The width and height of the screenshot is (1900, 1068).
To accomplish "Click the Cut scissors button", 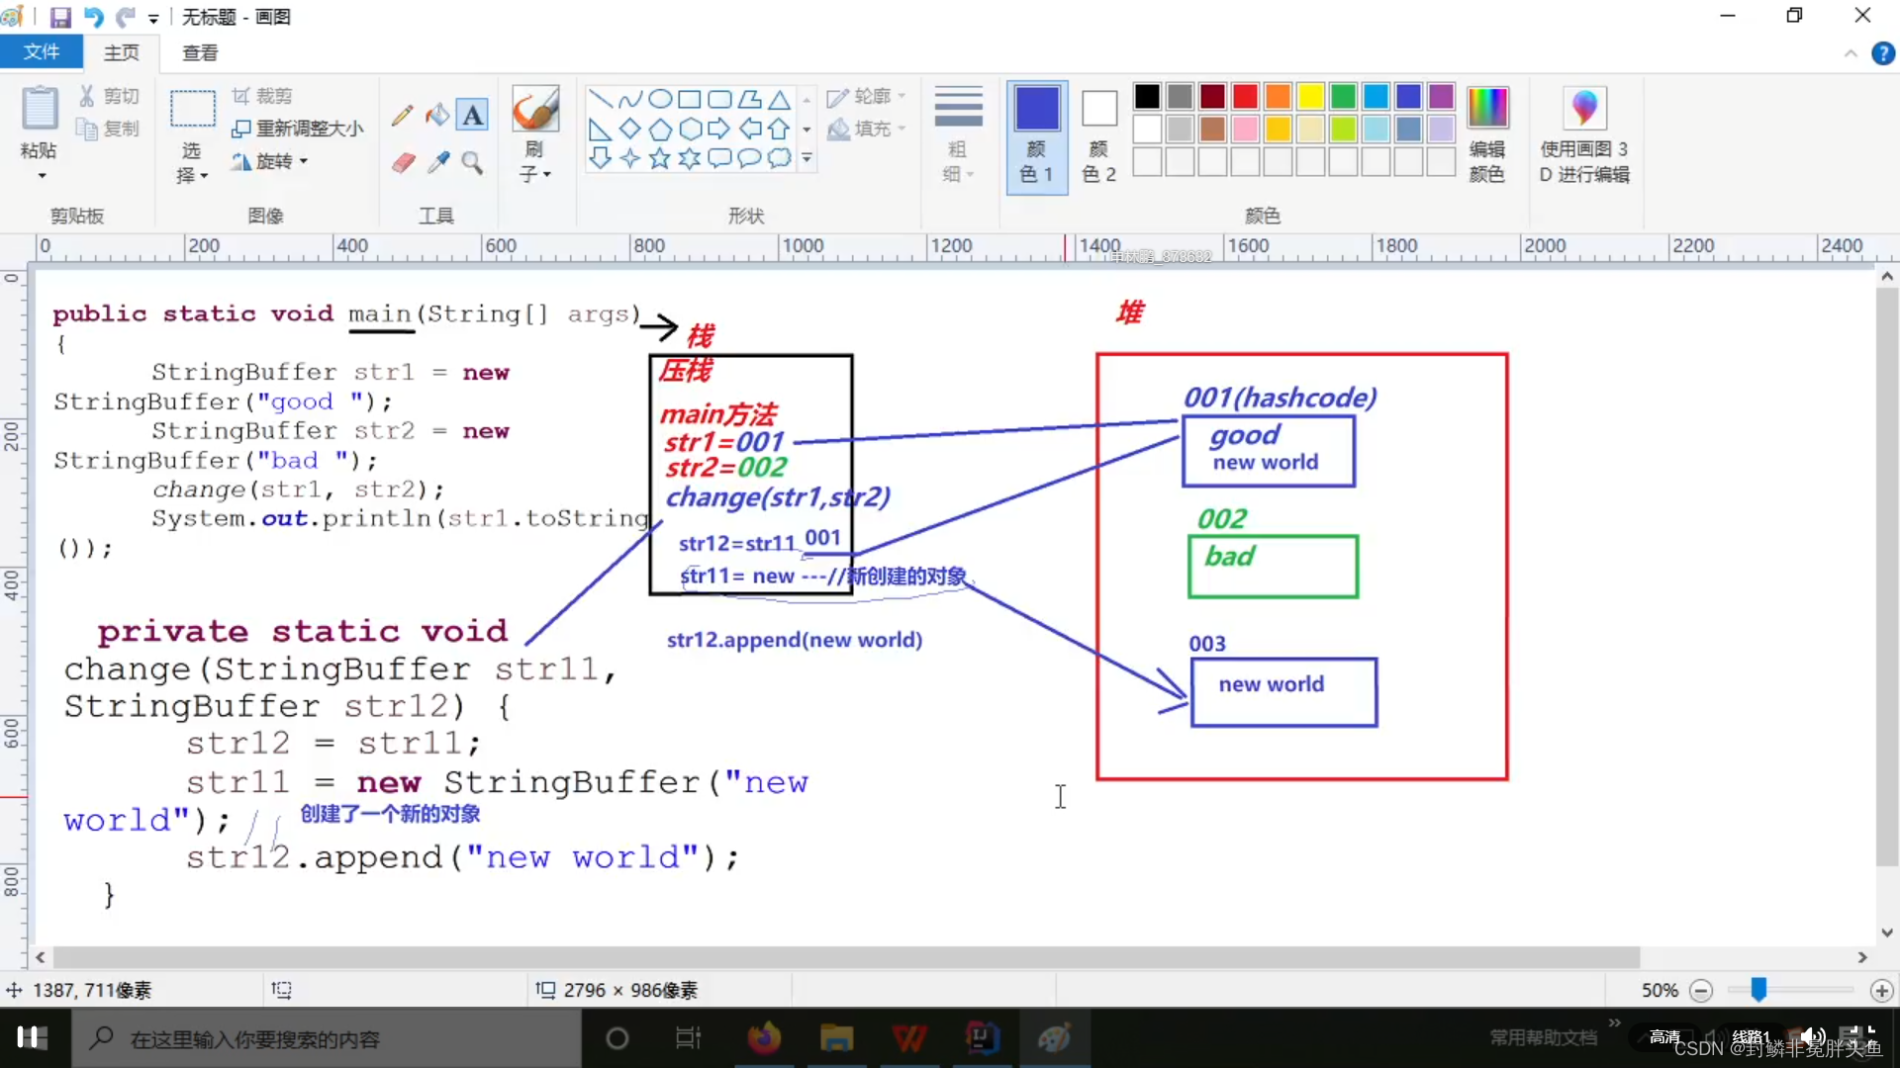I will click(x=109, y=96).
